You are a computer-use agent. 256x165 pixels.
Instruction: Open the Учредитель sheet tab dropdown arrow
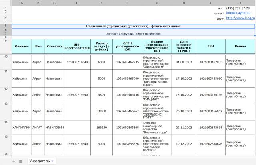pyautogui.click(x=52, y=161)
